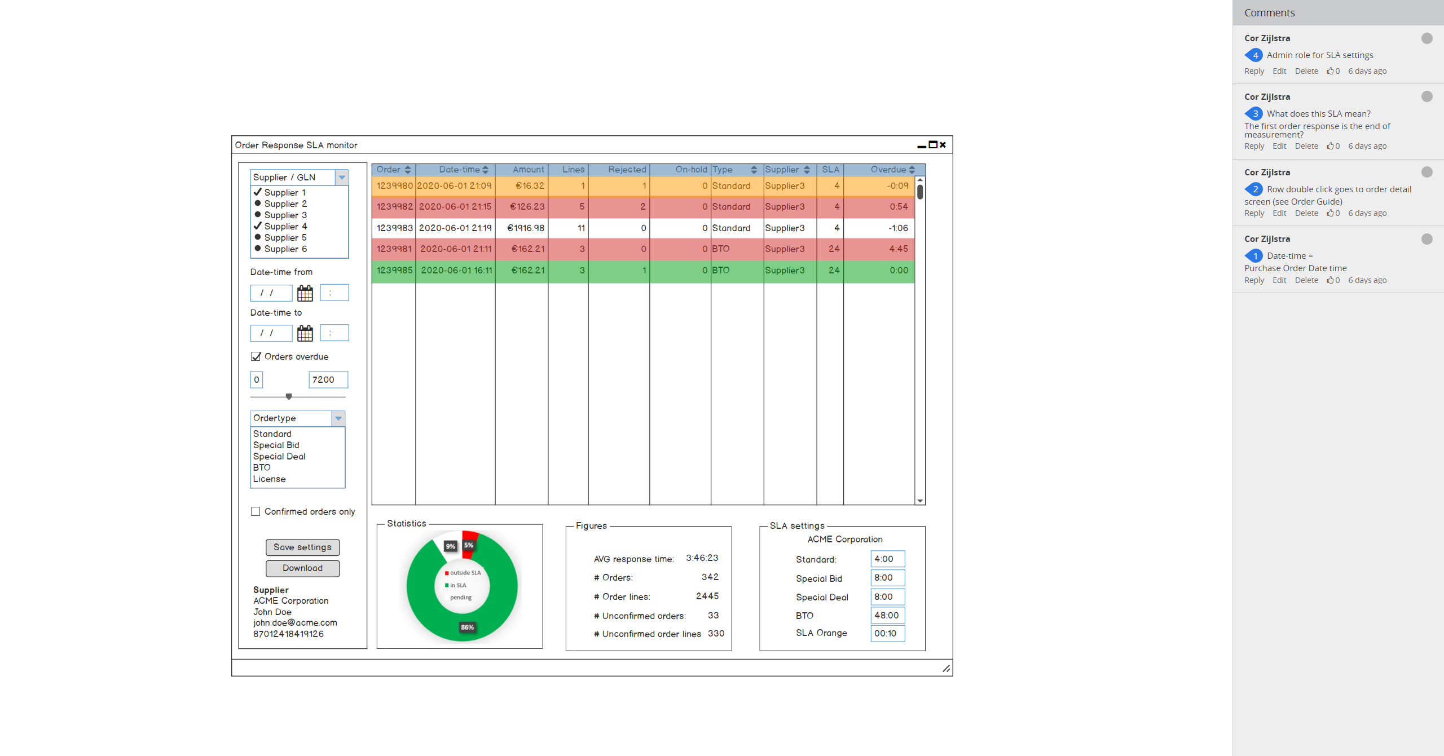Choose BTO from the Ordertype list

(262, 468)
